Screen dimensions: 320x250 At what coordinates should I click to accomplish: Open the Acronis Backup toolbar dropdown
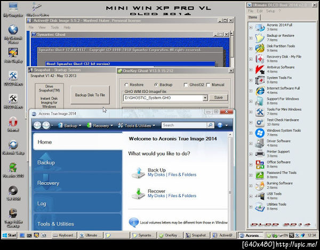pyautogui.click(x=69, y=126)
